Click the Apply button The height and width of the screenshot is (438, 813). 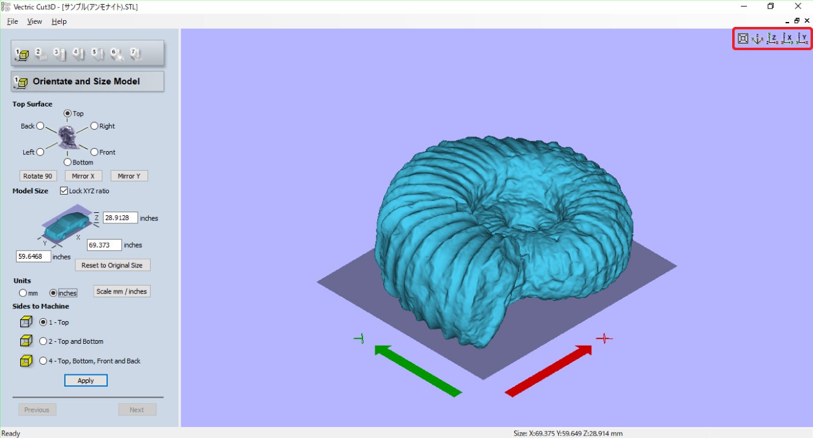[x=86, y=380]
